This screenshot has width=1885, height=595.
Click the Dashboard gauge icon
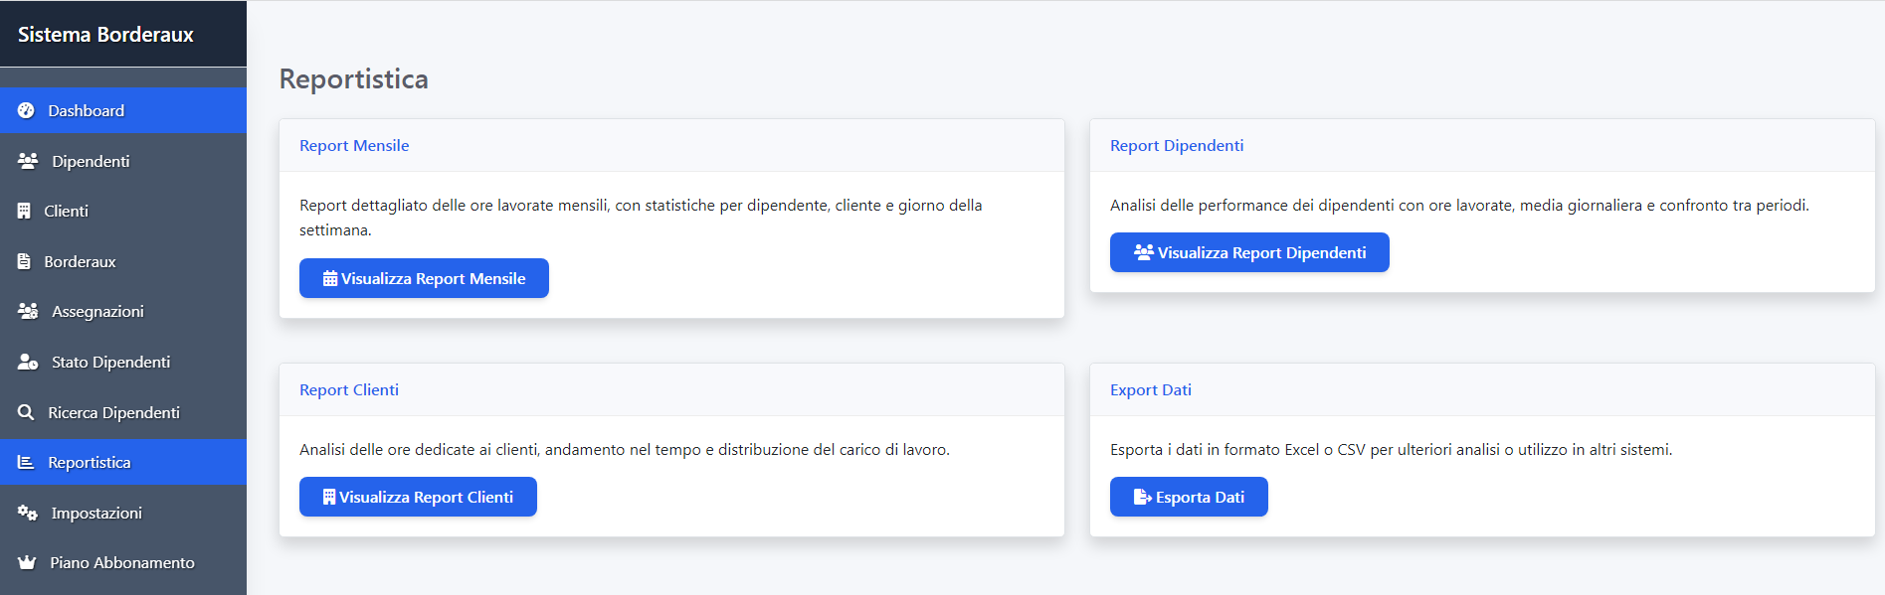tap(26, 110)
